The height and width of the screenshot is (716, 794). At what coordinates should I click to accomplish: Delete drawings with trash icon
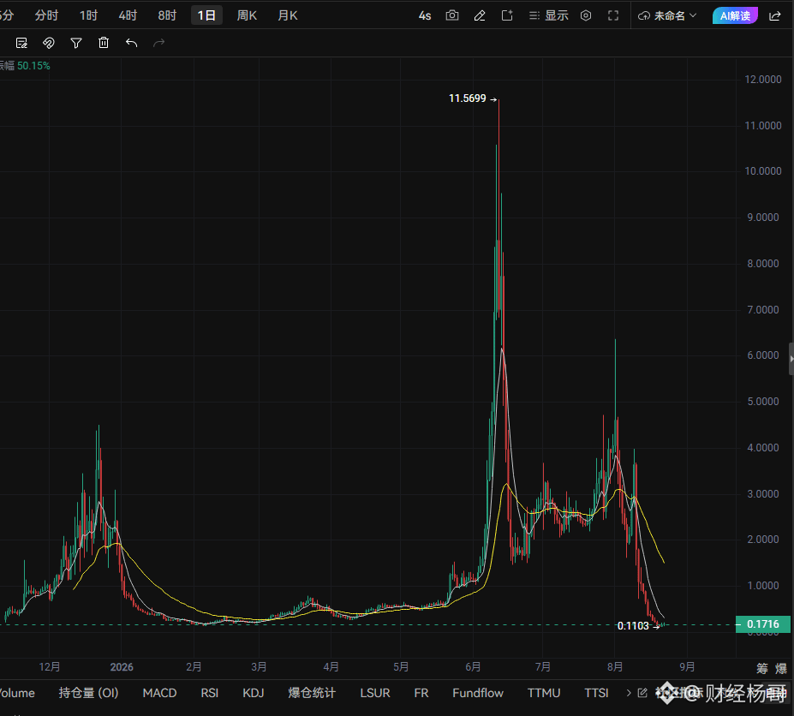point(104,43)
